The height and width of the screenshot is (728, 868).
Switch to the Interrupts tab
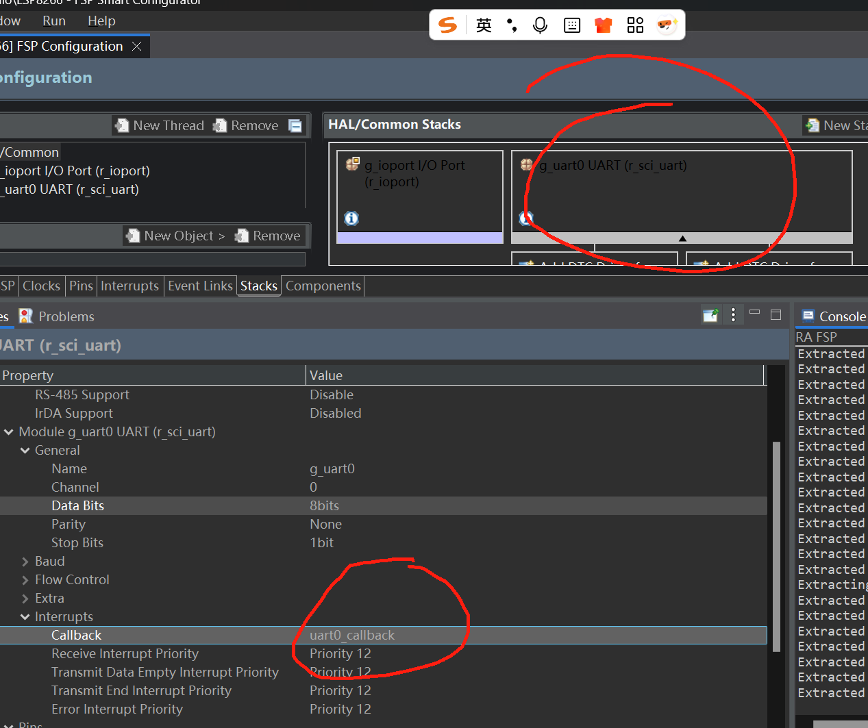click(129, 286)
